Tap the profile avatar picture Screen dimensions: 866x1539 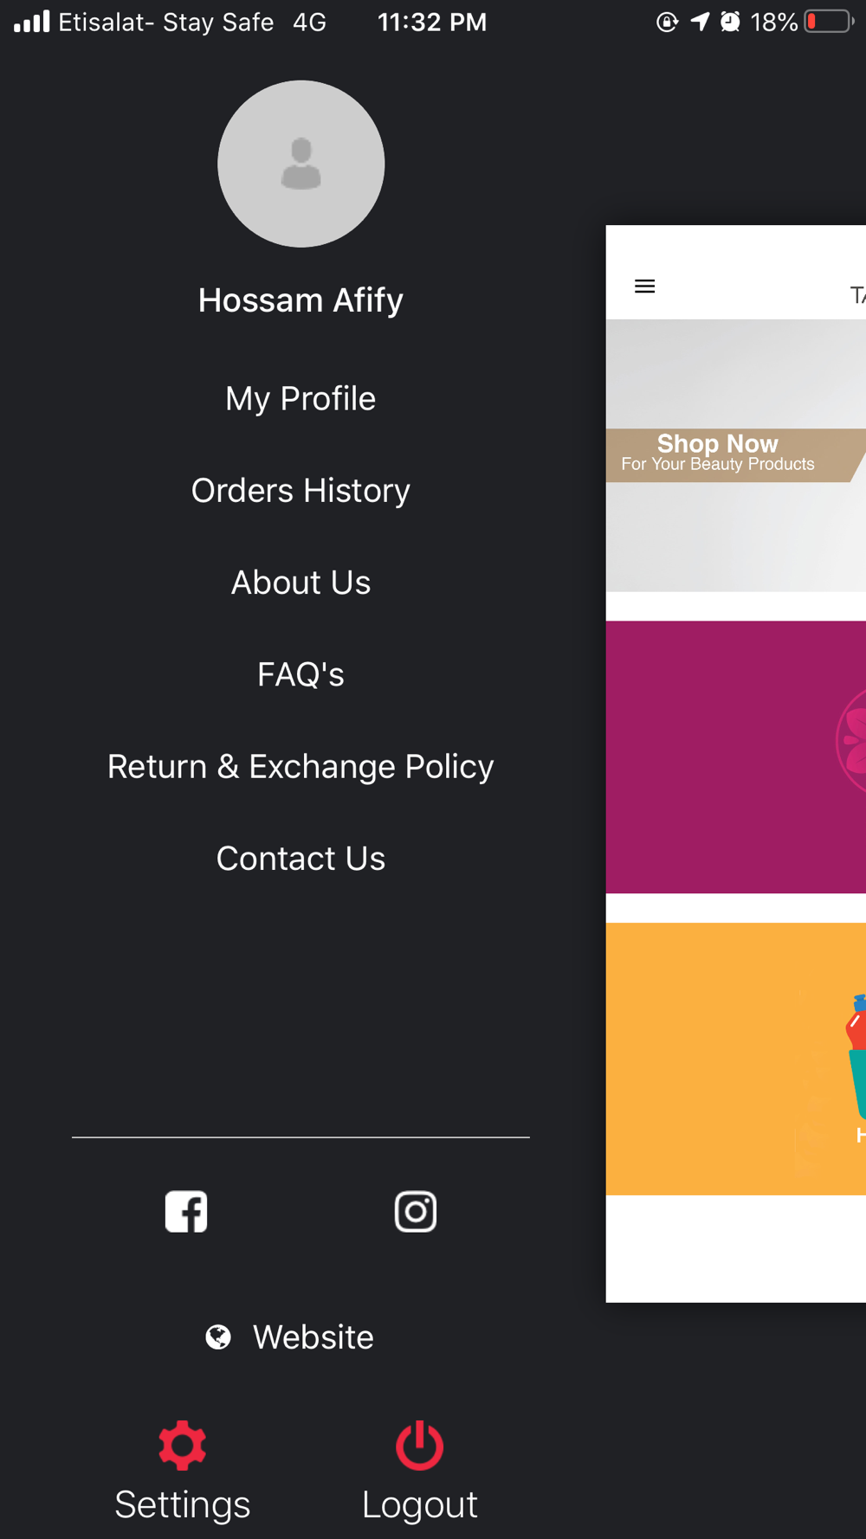tap(301, 164)
